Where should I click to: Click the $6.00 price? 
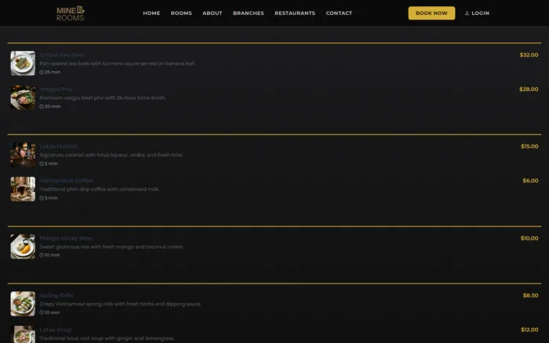(530, 181)
